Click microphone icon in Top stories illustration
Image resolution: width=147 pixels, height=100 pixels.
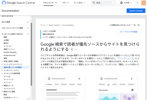(132, 79)
